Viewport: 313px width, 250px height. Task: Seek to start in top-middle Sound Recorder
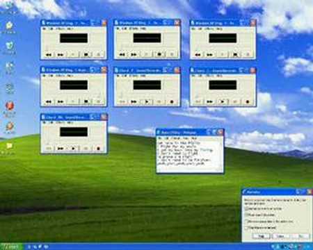tap(122, 55)
